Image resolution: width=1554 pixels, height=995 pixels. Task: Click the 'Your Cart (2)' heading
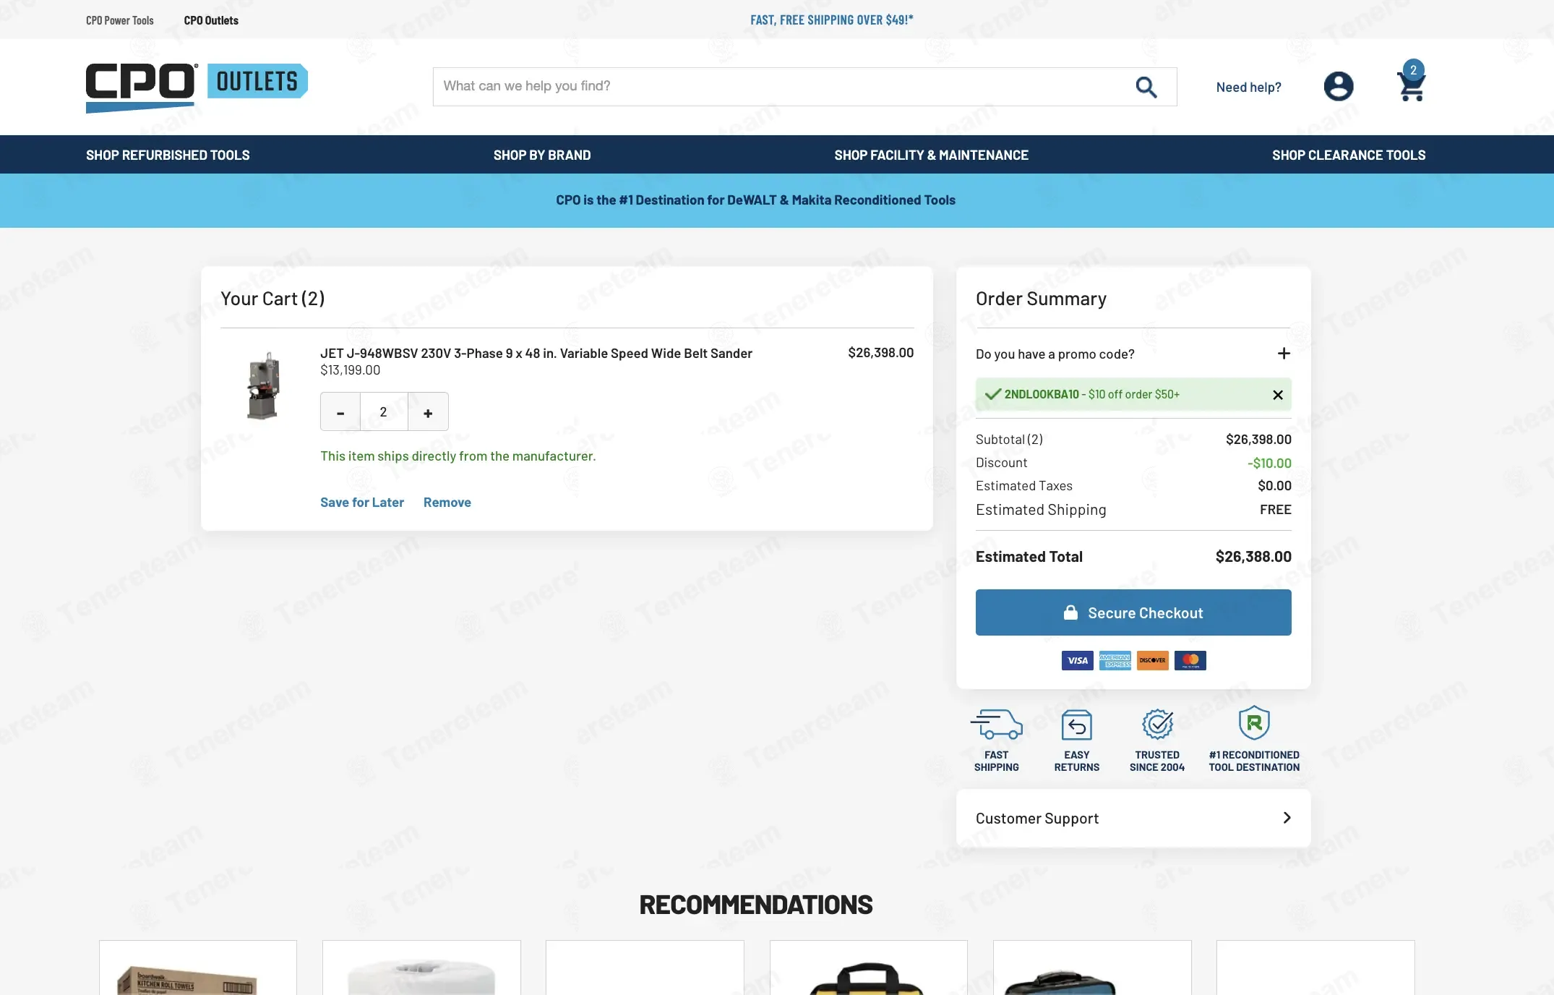click(x=272, y=299)
